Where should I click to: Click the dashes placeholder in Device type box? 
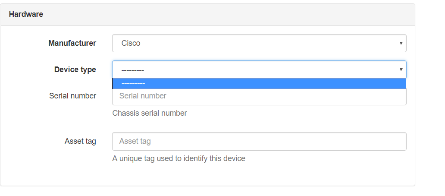pyautogui.click(x=132, y=70)
